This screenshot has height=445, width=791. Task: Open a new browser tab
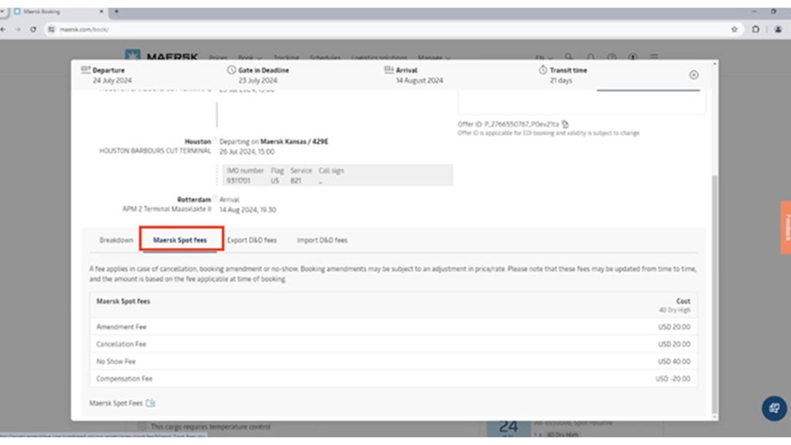(x=116, y=12)
